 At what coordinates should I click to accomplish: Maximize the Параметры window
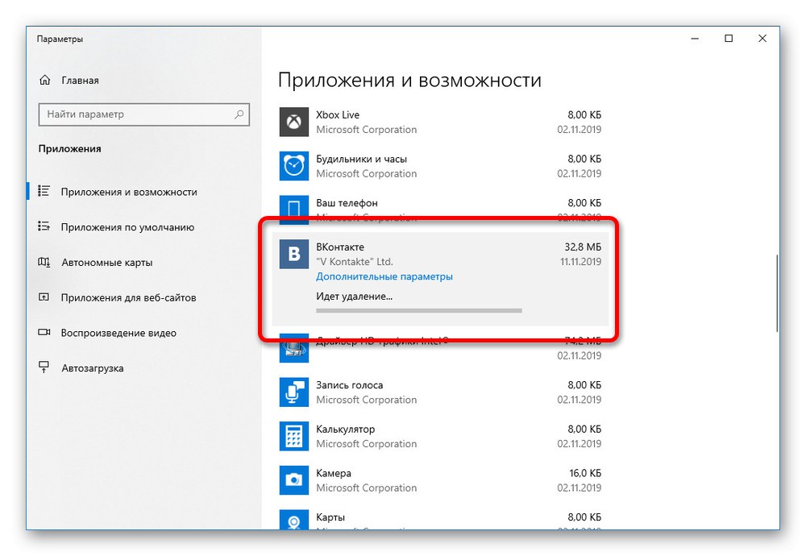tap(729, 39)
